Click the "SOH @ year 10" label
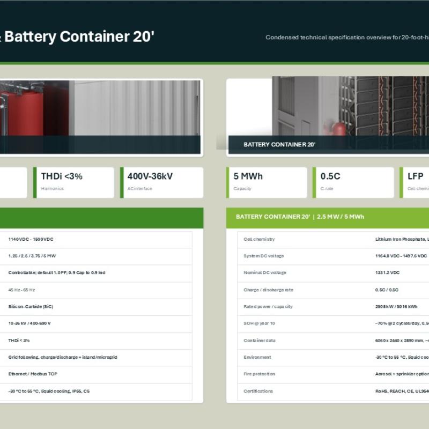429x429 pixels. pyautogui.click(x=259, y=323)
